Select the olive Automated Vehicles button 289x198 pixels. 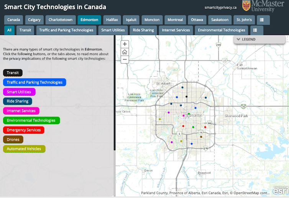pos(24,149)
